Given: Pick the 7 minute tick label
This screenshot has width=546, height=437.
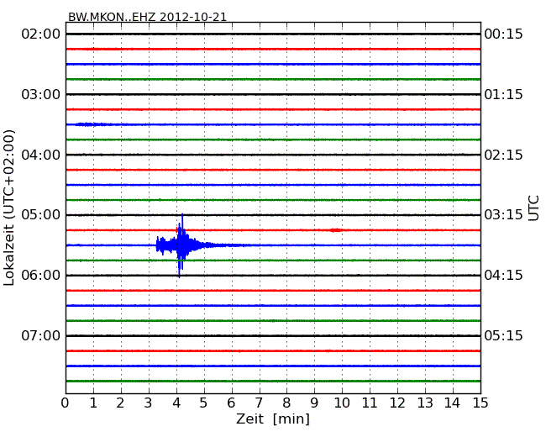Looking at the screenshot, I should point(259,403).
